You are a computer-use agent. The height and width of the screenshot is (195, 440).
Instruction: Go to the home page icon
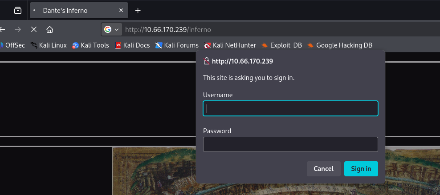coord(50,30)
